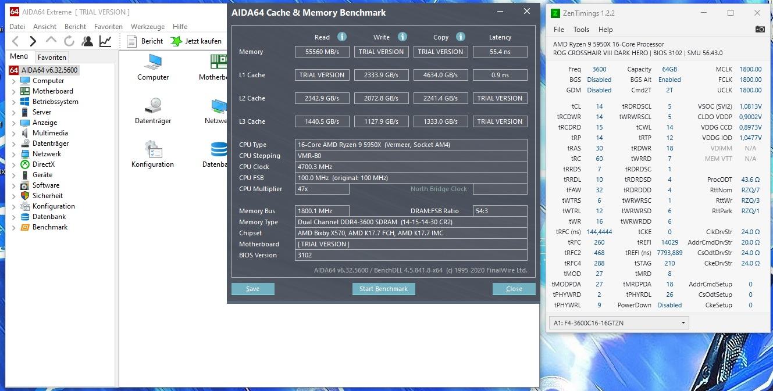Refresh the AIDA64 page
This screenshot has height=391, width=773.
coord(69,41)
